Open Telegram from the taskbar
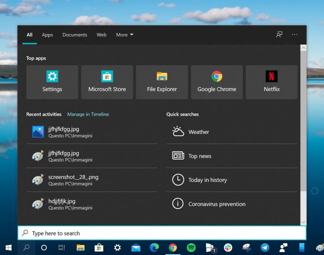The image size is (324, 255). [265, 247]
